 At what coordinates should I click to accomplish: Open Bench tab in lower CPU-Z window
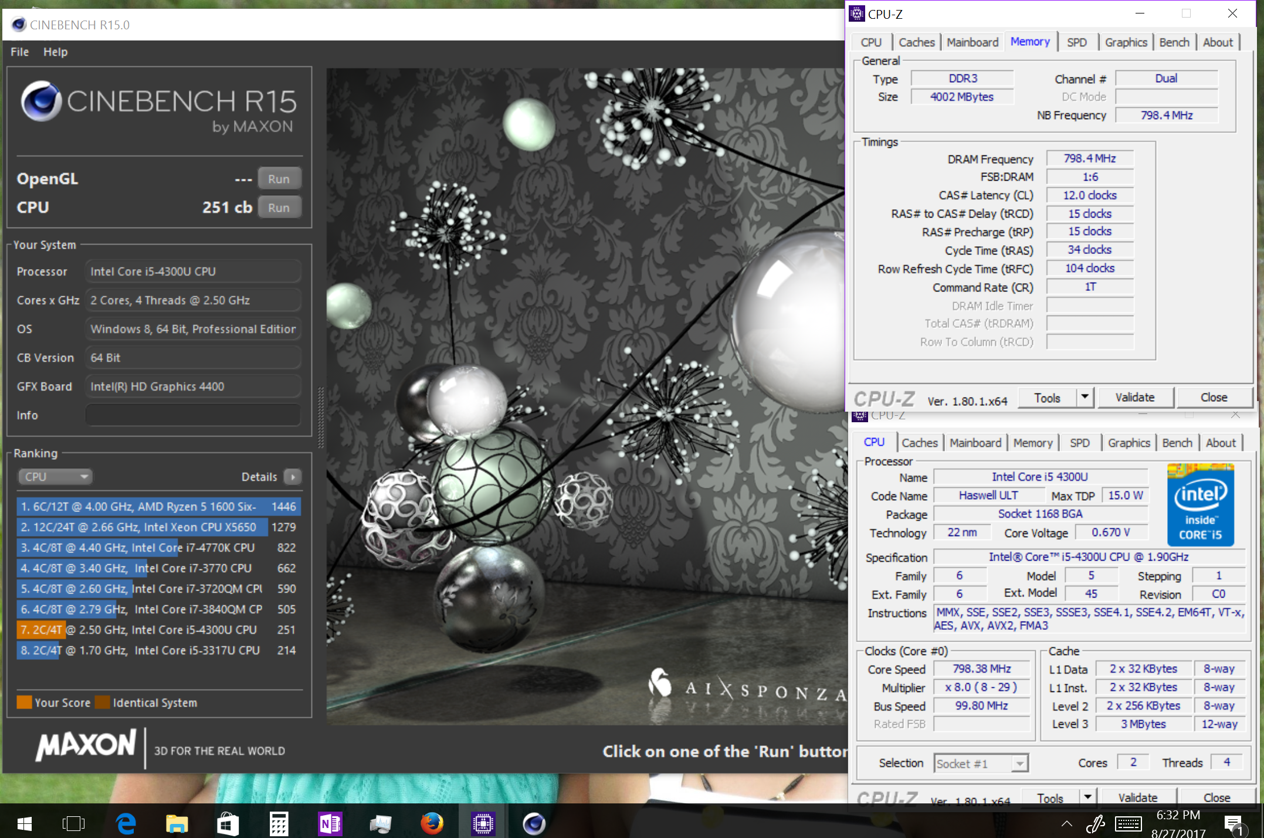coord(1177,443)
